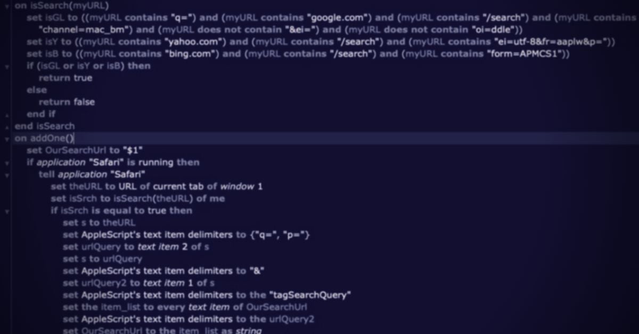Fold the "if application Safari is running" block

(x=7, y=163)
